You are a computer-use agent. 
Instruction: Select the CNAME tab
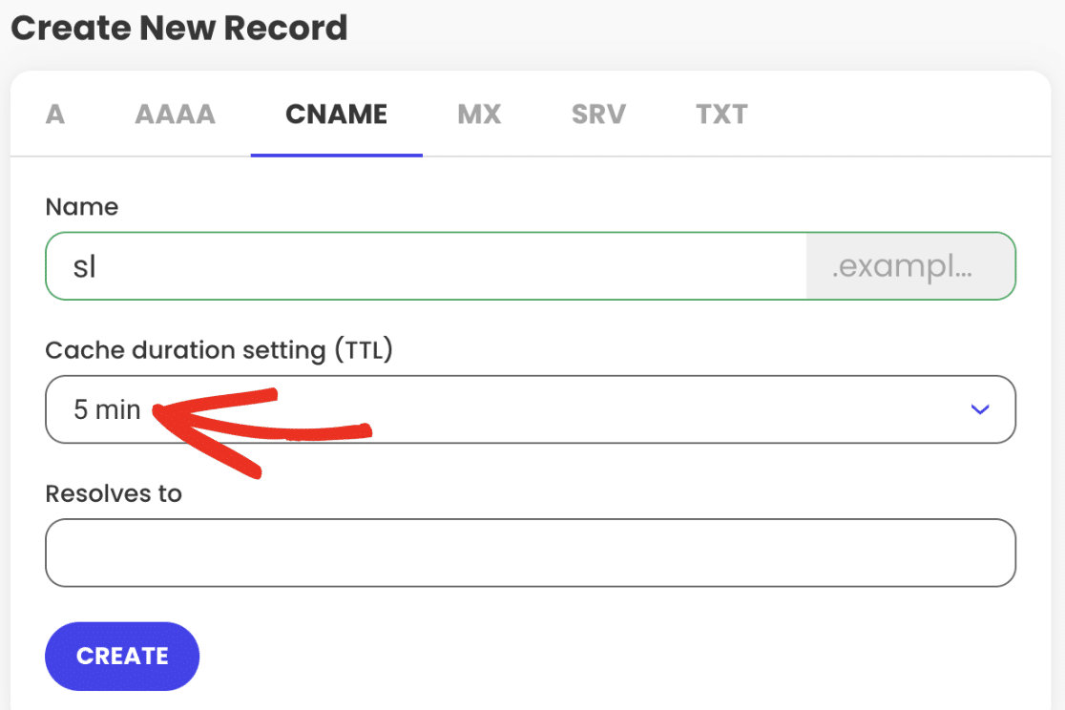[x=336, y=115]
